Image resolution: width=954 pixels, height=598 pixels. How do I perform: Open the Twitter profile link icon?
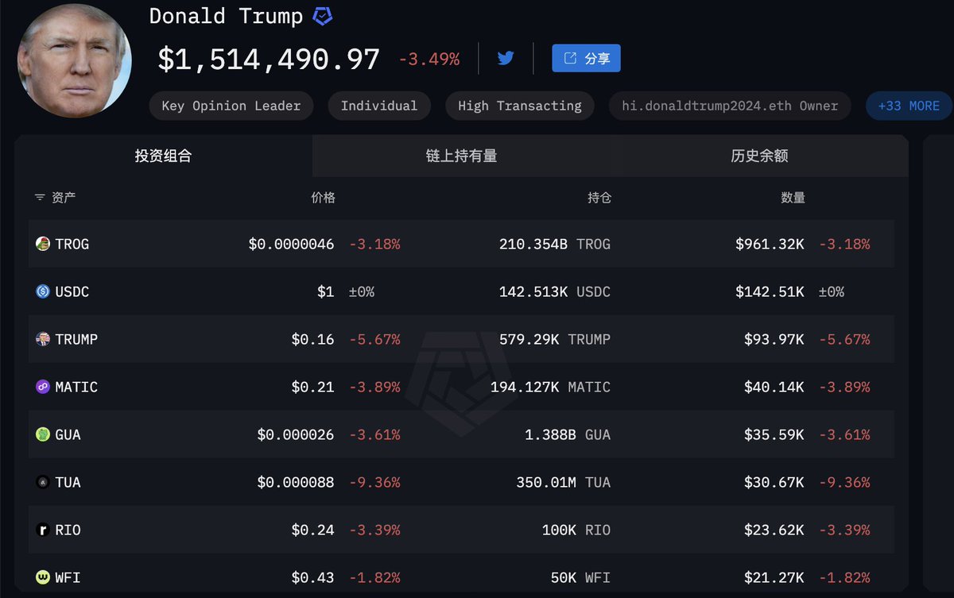pyautogui.click(x=506, y=58)
